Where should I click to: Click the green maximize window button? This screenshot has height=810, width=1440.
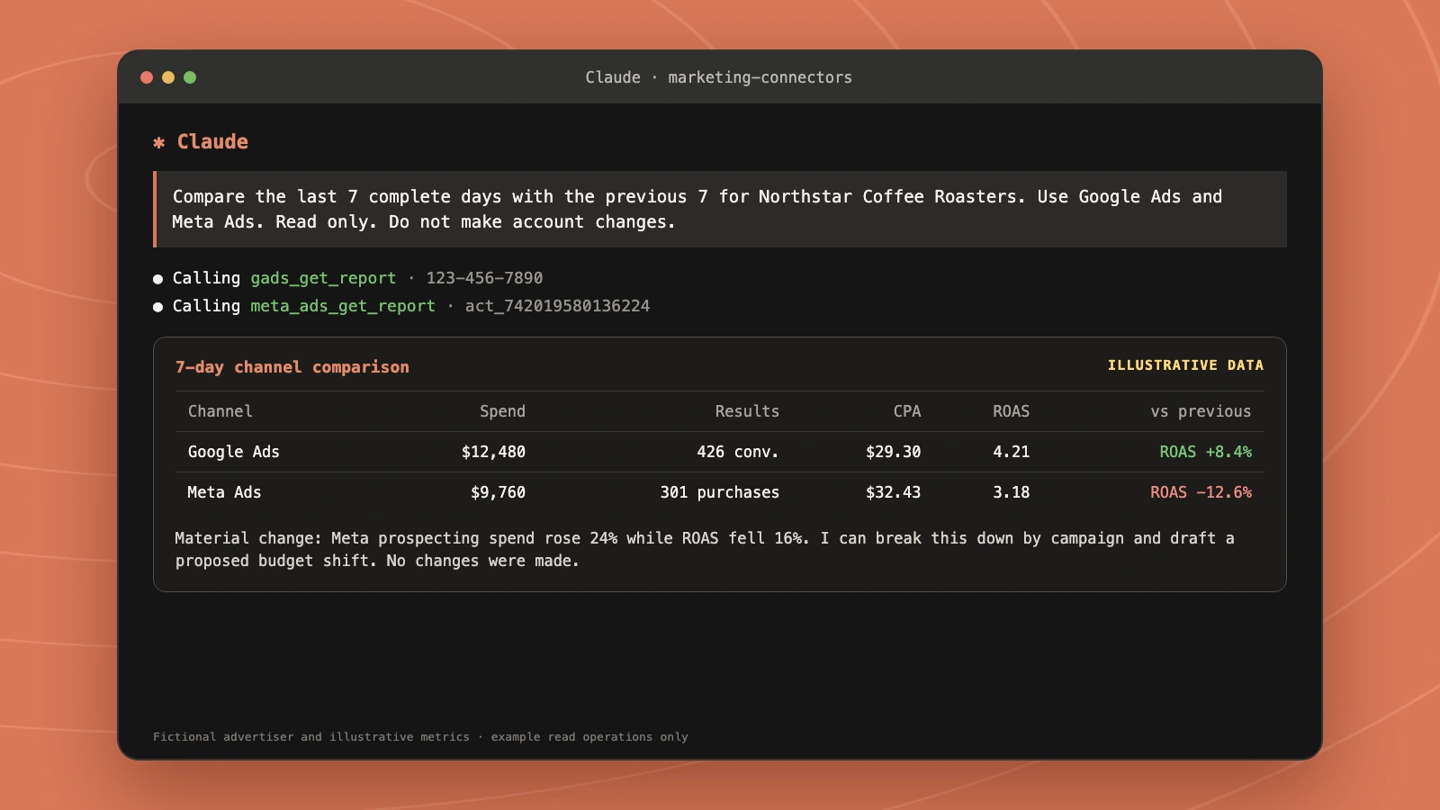[190, 77]
